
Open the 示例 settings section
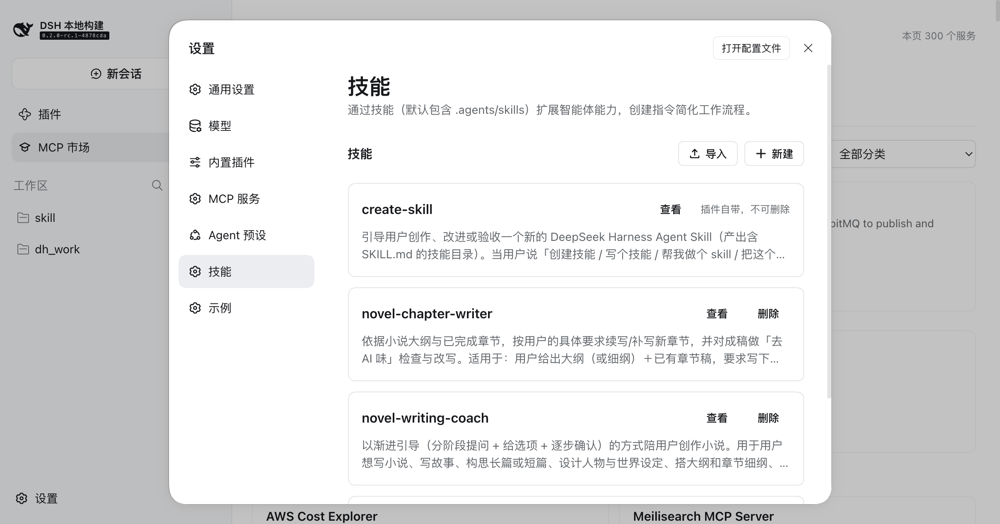pyautogui.click(x=246, y=308)
